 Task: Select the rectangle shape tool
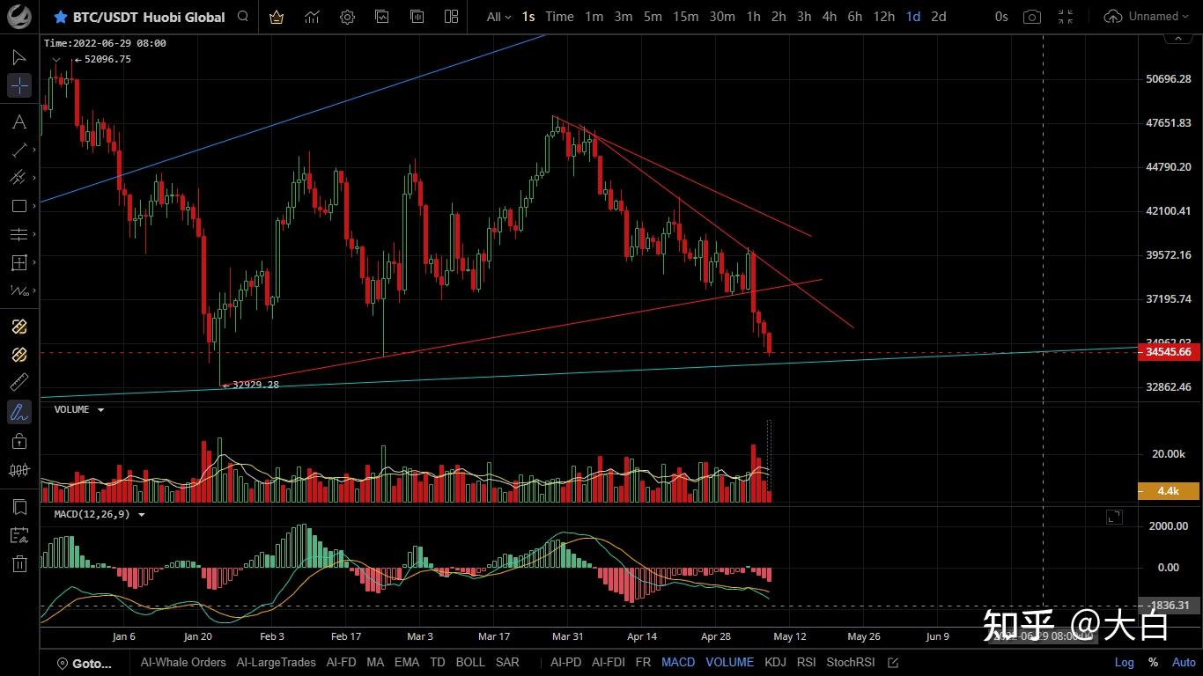[18, 206]
